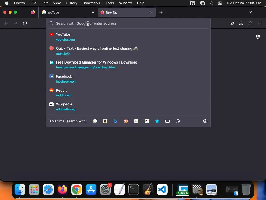This screenshot has height=200, width=266.
Task: Show the date and time menu bar clock
Action: tap(244, 3)
